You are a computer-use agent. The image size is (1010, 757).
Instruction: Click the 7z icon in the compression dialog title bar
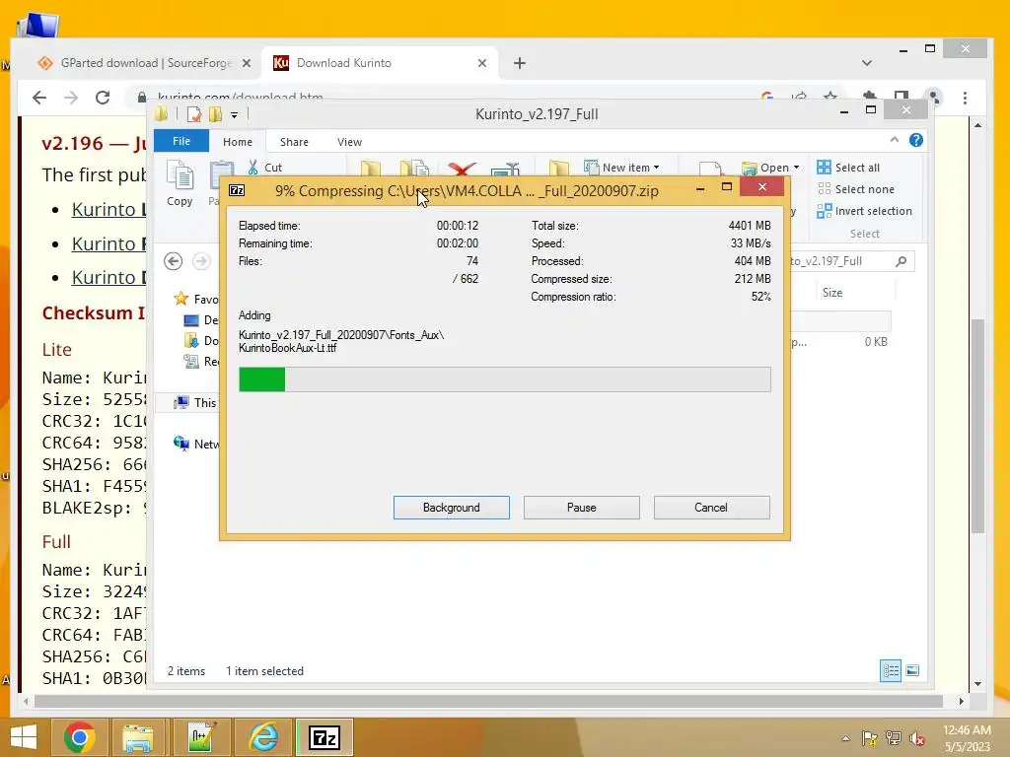pos(237,190)
